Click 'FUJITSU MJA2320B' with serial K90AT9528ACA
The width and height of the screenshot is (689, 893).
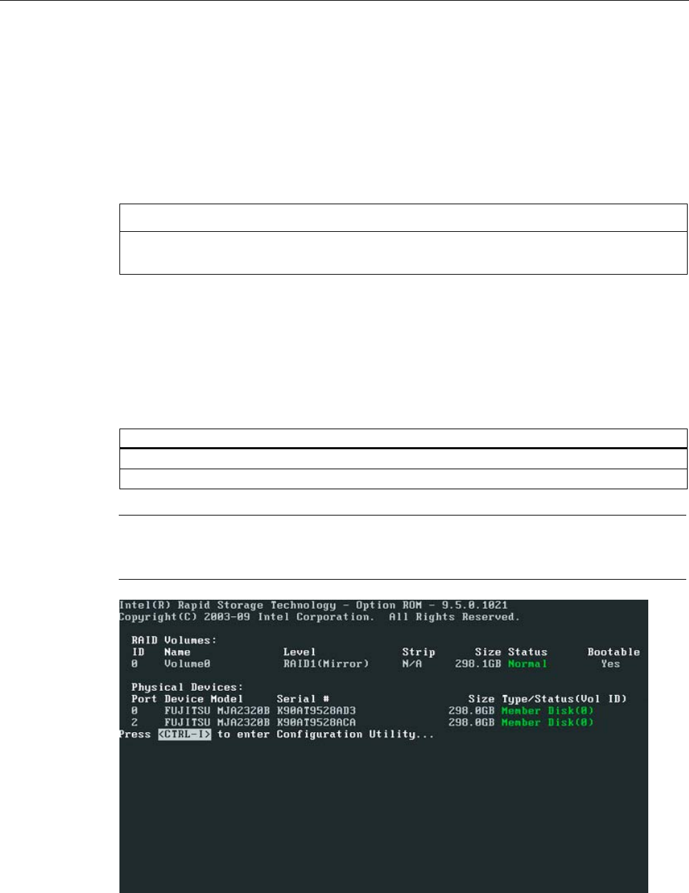[x=217, y=723]
